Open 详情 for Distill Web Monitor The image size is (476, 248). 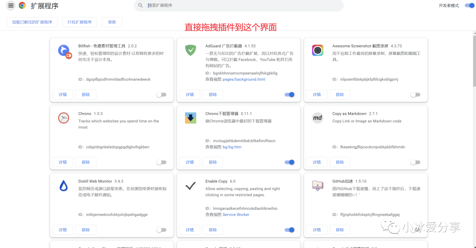tap(63, 230)
